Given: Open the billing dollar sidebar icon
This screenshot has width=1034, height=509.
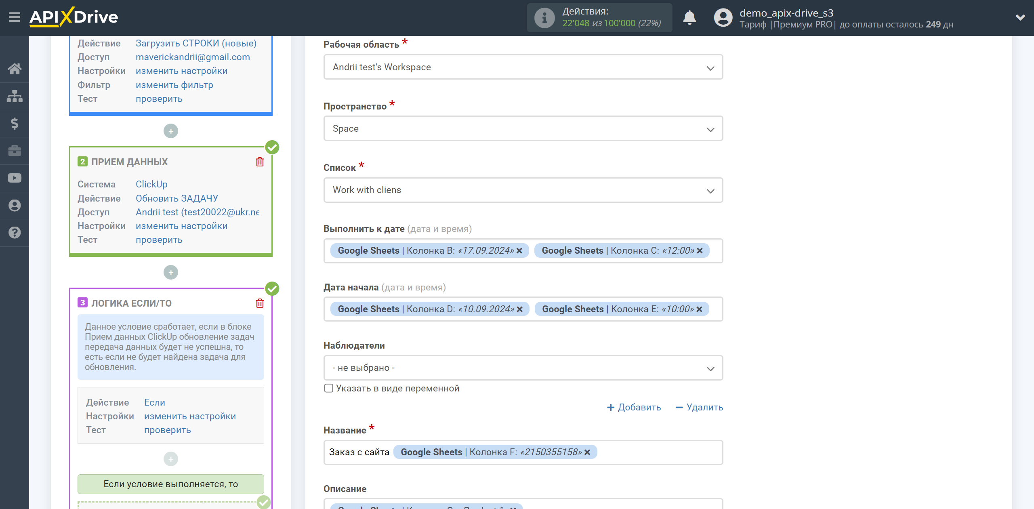Looking at the screenshot, I should (x=15, y=123).
